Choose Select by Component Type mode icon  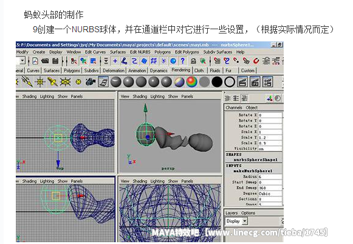point(93,61)
